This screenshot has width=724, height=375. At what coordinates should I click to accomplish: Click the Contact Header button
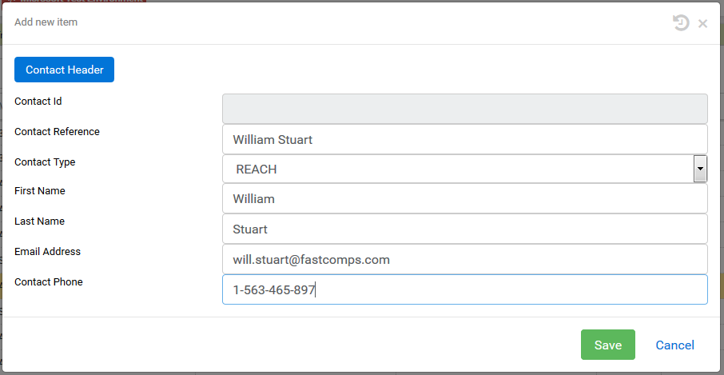click(64, 70)
